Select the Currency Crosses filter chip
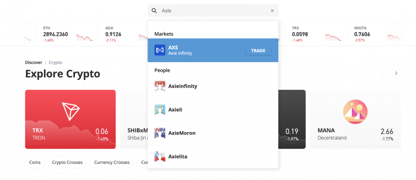The width and height of the screenshot is (416, 180). click(112, 163)
